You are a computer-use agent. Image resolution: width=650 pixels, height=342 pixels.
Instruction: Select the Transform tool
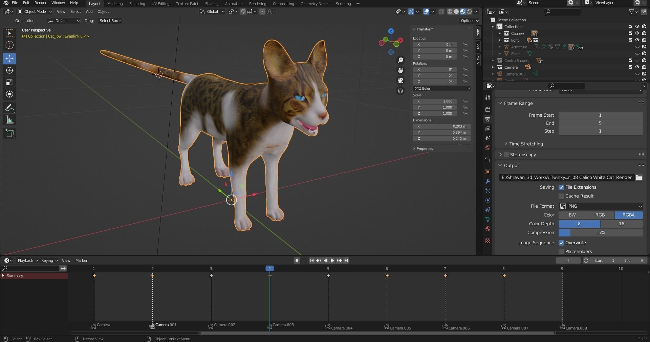pos(9,94)
